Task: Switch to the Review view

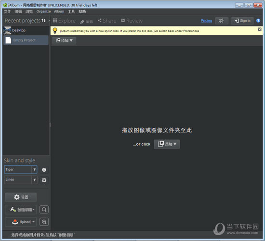Action: click(132, 21)
